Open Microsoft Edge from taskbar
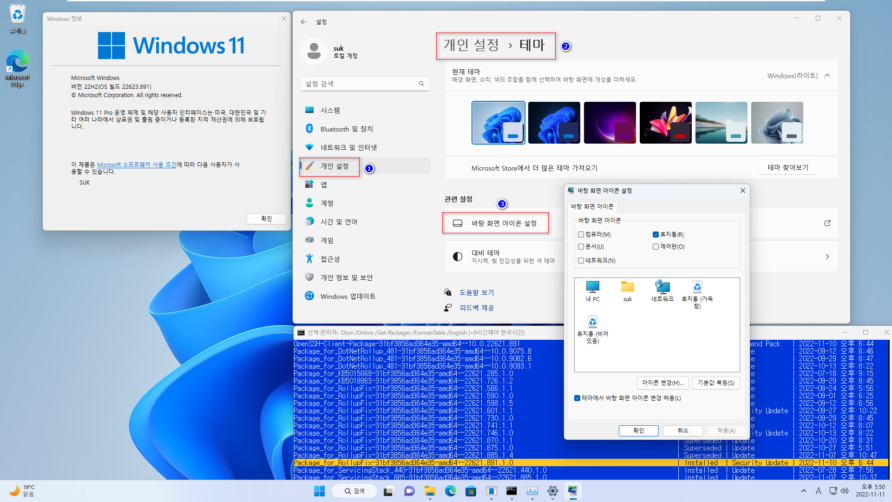 450,491
